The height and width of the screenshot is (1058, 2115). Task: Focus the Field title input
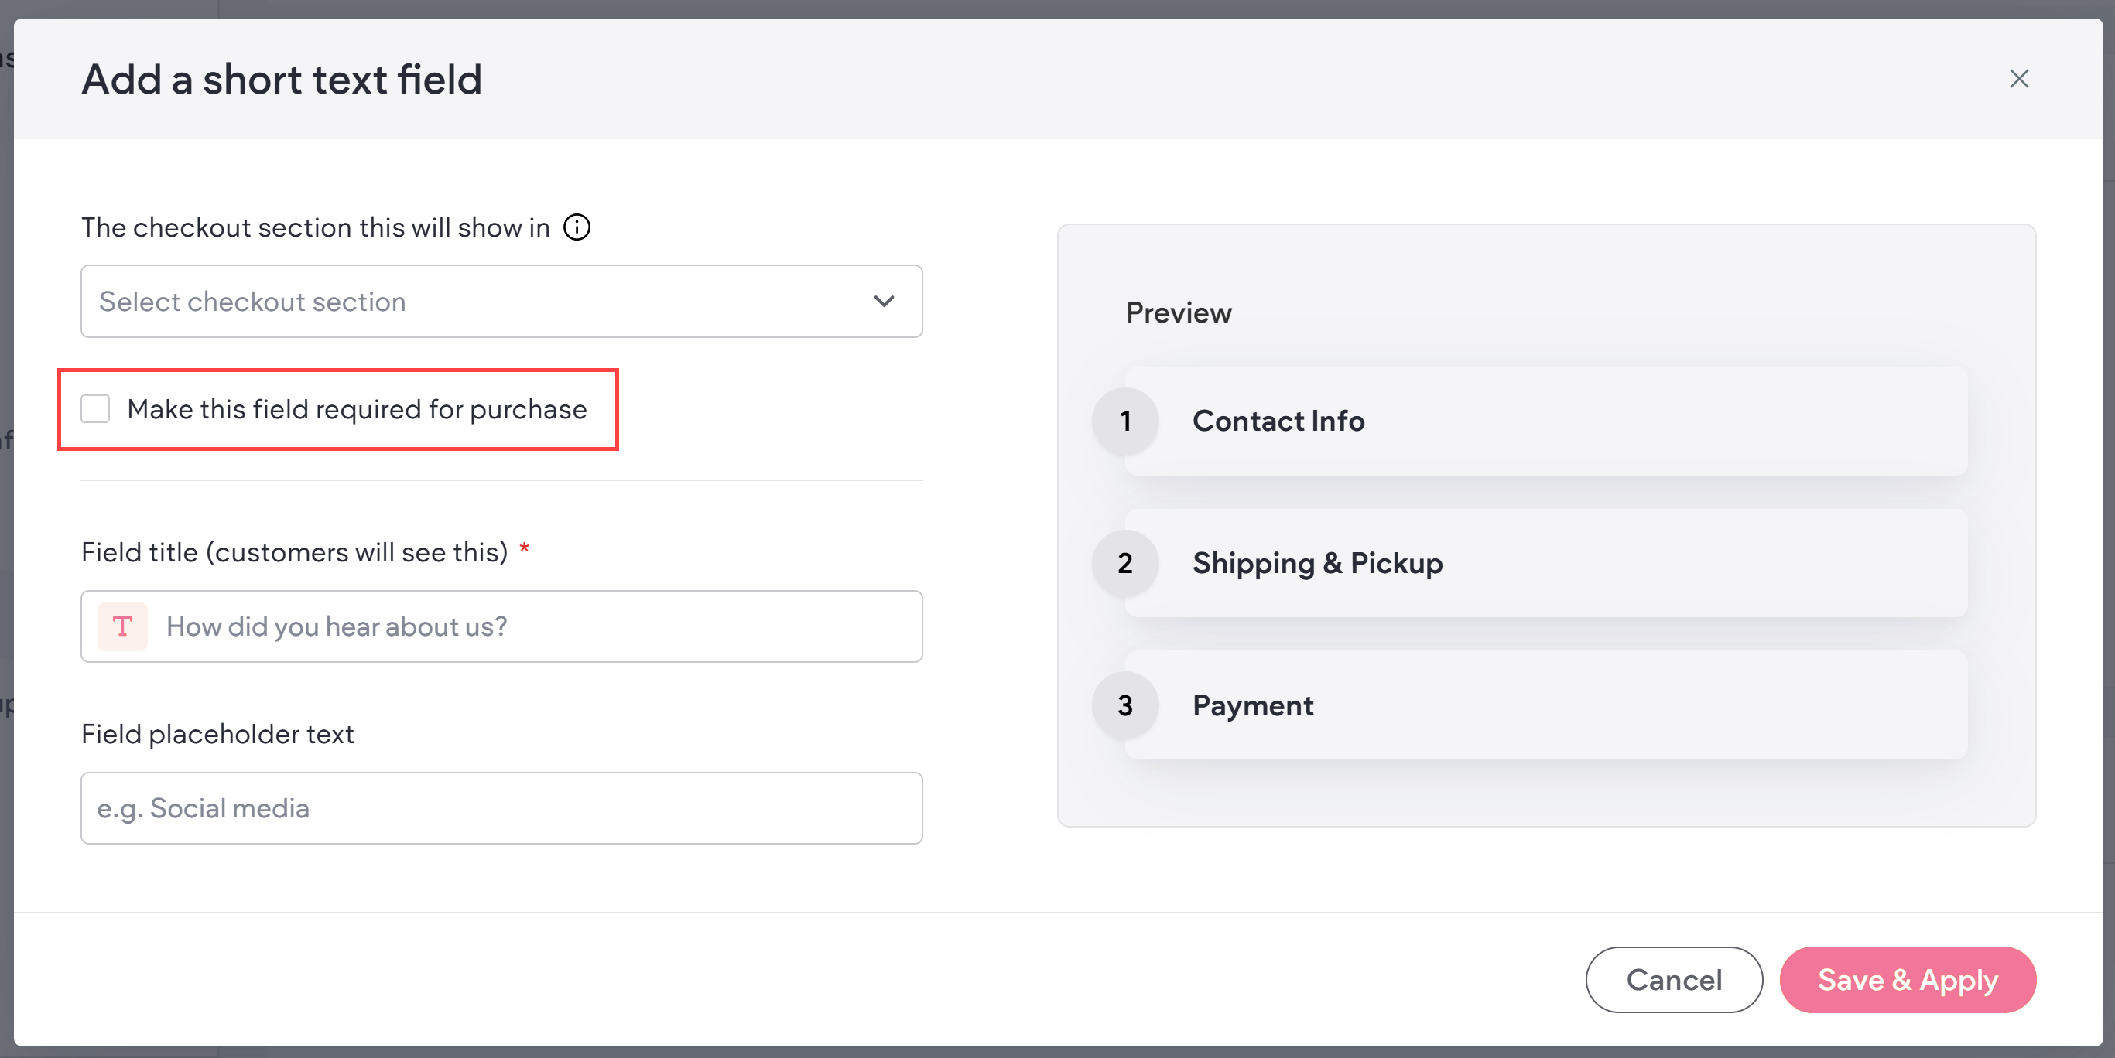(534, 626)
